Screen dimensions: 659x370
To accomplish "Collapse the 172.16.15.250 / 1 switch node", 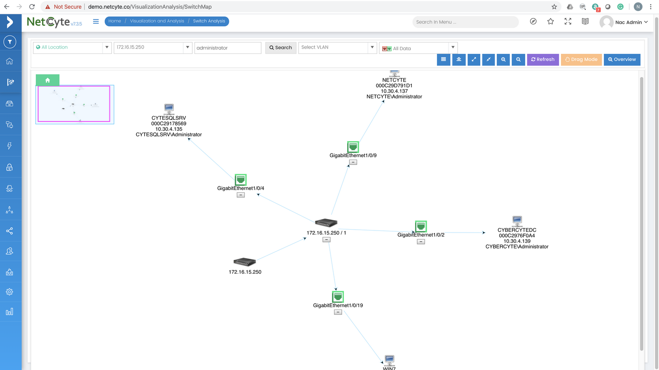I will click(x=326, y=240).
